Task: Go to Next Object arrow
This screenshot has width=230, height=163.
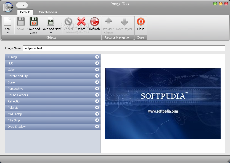Action: point(124,21)
